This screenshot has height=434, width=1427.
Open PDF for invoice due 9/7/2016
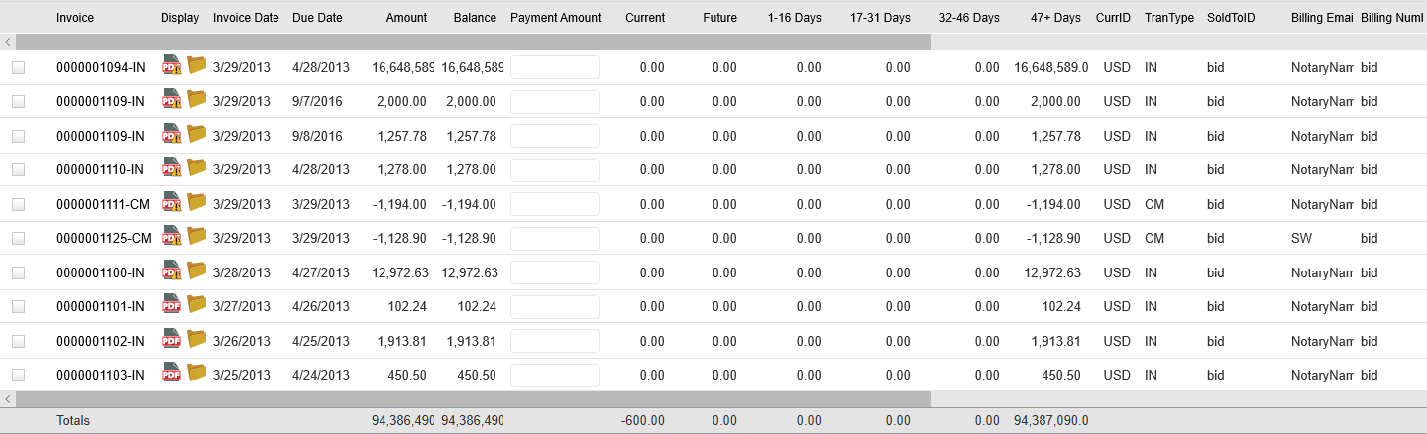click(x=171, y=100)
